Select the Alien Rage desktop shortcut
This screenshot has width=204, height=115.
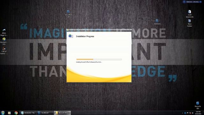coord(4,32)
